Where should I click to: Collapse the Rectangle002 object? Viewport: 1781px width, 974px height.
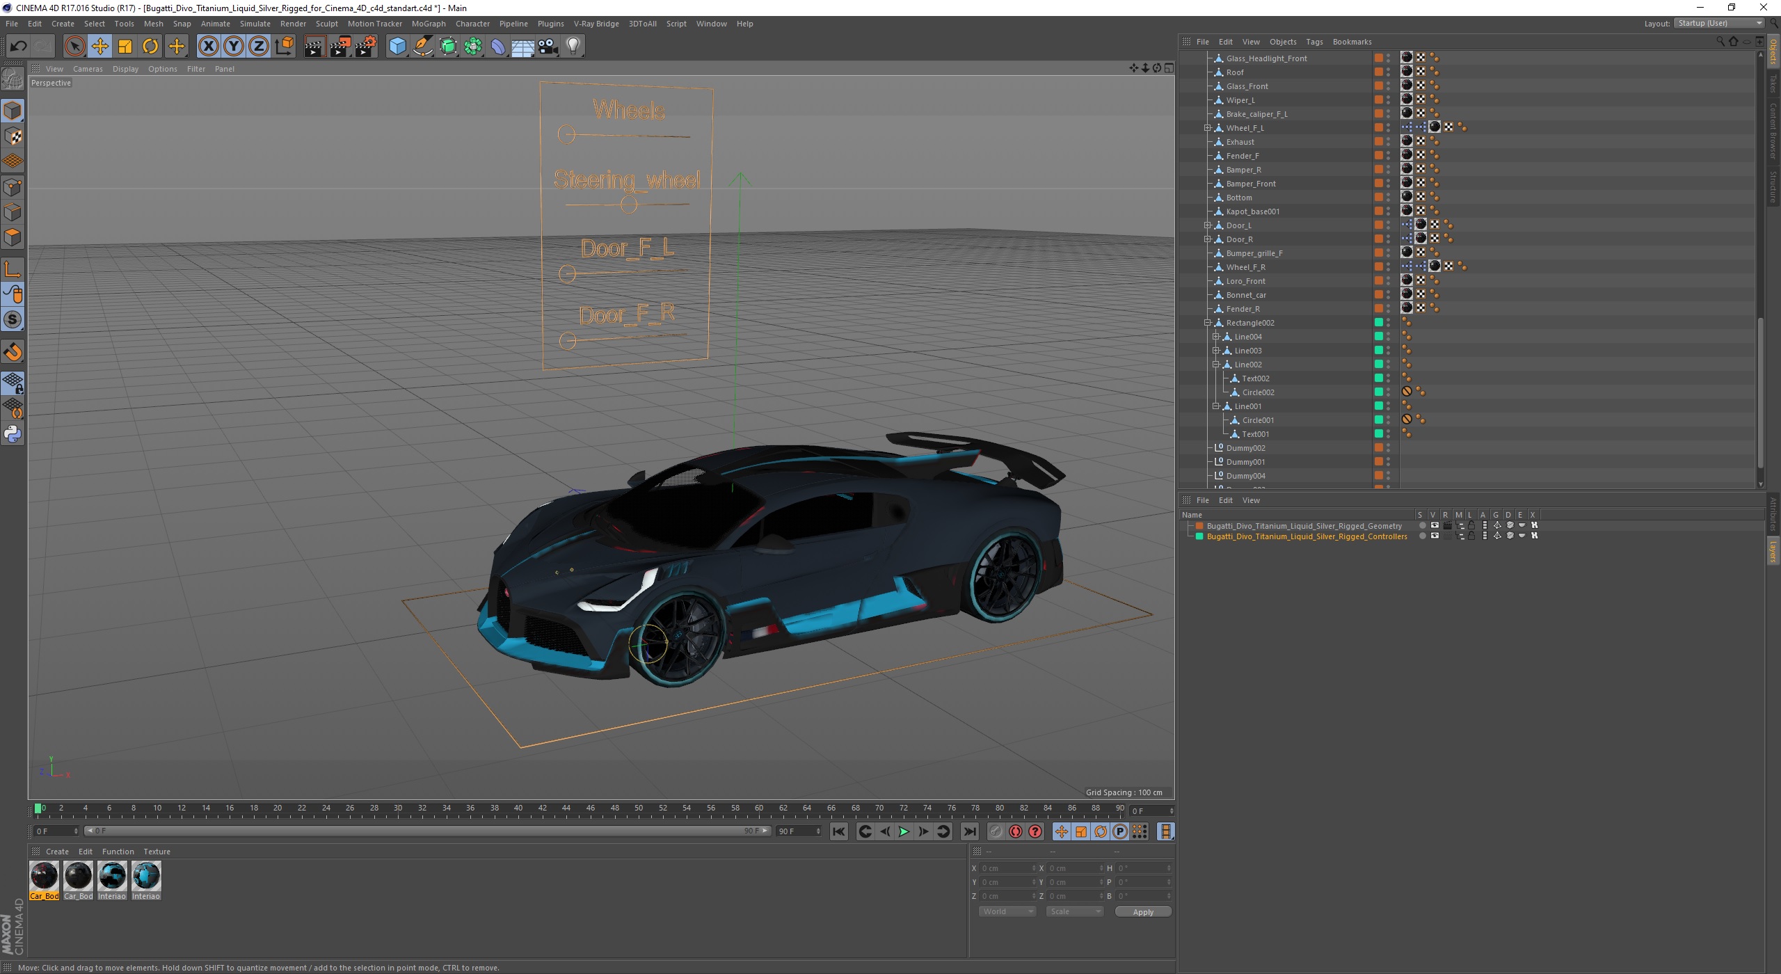click(1208, 323)
